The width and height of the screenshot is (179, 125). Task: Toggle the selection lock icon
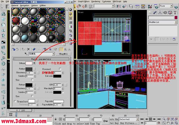coord(56,119)
